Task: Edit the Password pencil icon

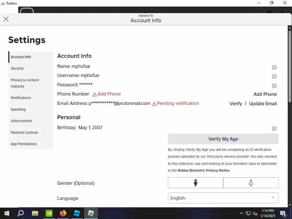Action: 274,86
